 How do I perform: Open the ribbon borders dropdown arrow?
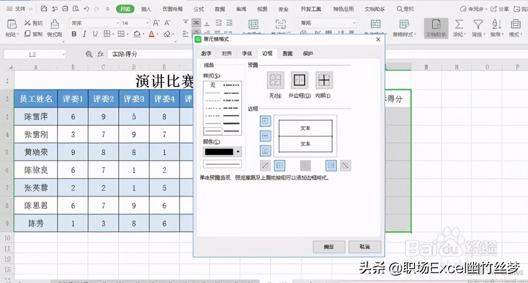(113, 34)
